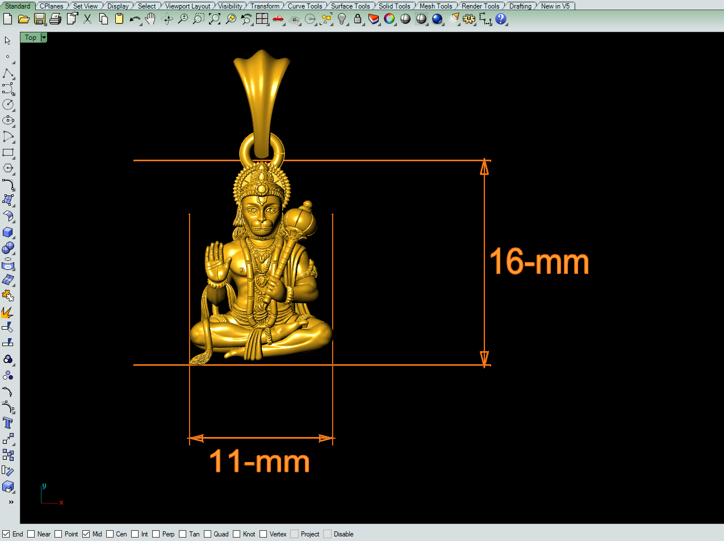This screenshot has width=724, height=541.
Task: Uncheck the Mid osnap checkbox
Action: (x=86, y=534)
